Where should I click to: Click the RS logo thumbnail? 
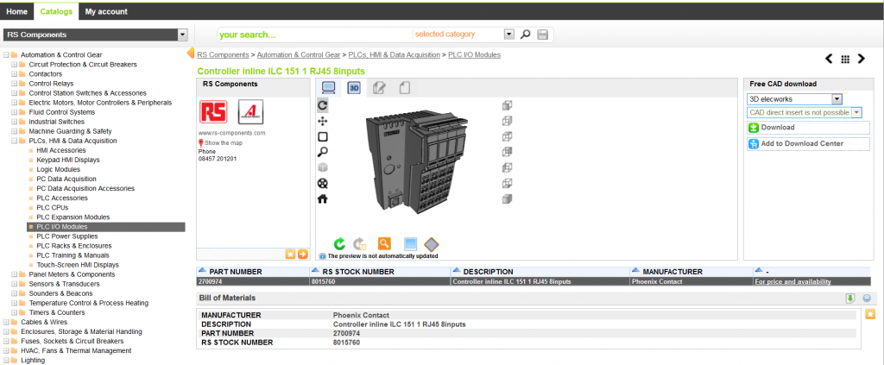point(213,111)
